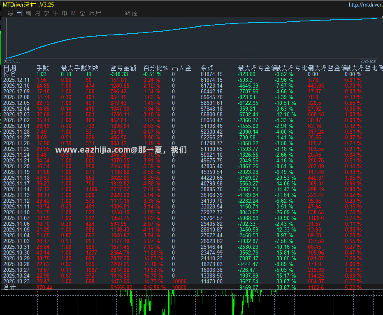Click the profit amount 1280.96
Viewport: 383px width, 315px height.
[x=120, y=86]
